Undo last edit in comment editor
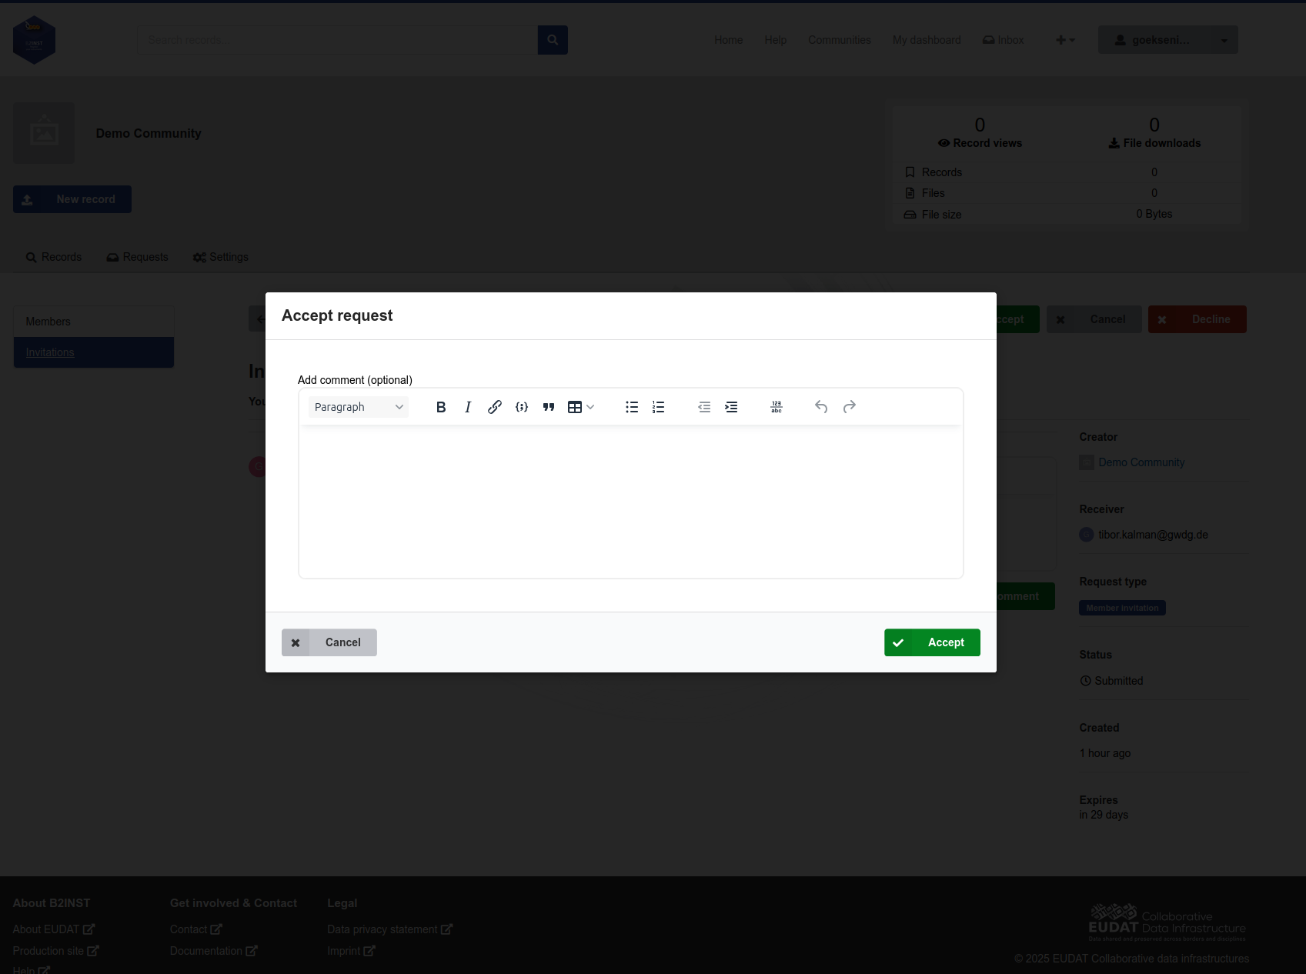Image resolution: width=1306 pixels, height=974 pixels. coord(821,407)
